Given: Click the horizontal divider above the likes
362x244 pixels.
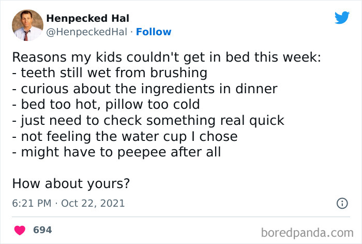Looking at the screenshot, I should (181, 217).
